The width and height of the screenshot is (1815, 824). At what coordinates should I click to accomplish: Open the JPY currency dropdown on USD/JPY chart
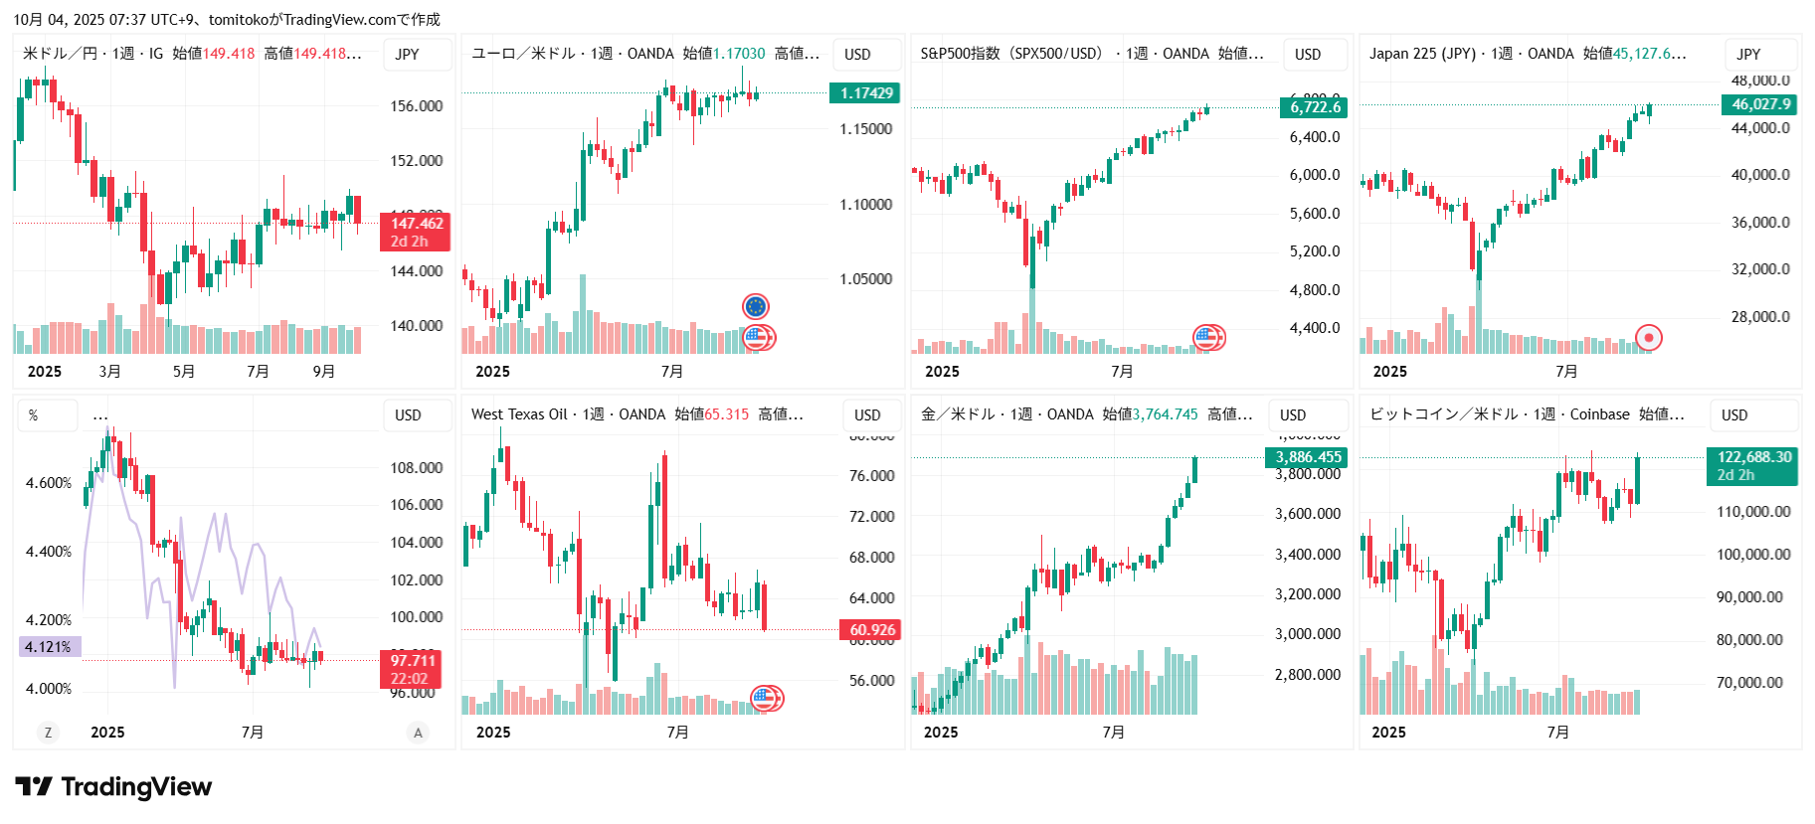point(407,55)
